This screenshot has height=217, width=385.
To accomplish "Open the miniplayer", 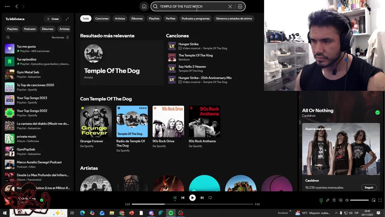I will (x=374, y=200).
